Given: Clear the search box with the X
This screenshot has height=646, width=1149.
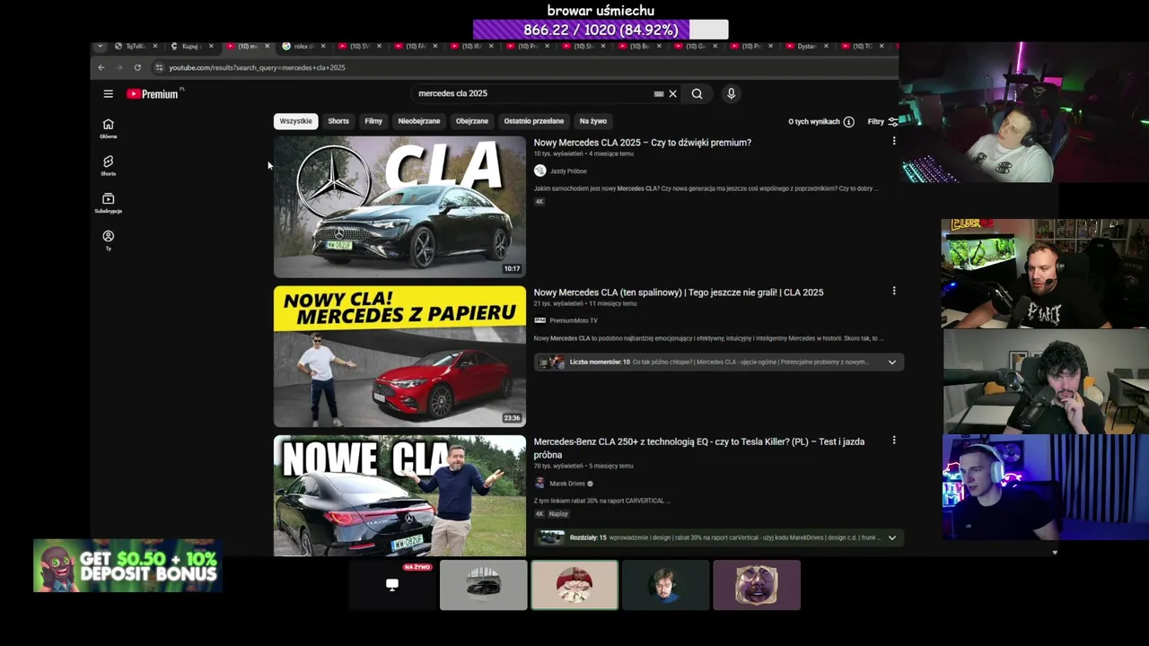Looking at the screenshot, I should (x=672, y=93).
